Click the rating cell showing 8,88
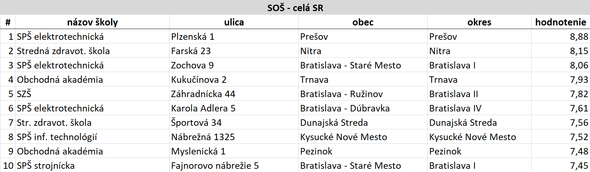The image size is (590, 172). click(561, 36)
